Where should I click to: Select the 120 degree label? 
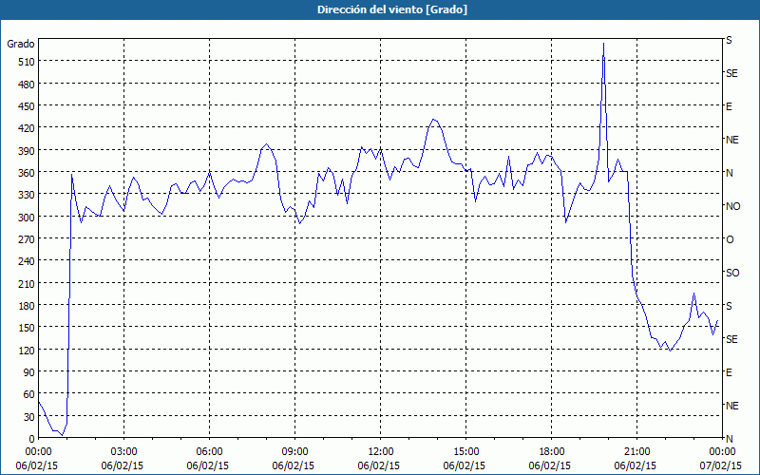coord(26,350)
